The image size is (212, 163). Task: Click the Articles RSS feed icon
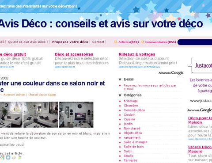tap(116, 42)
